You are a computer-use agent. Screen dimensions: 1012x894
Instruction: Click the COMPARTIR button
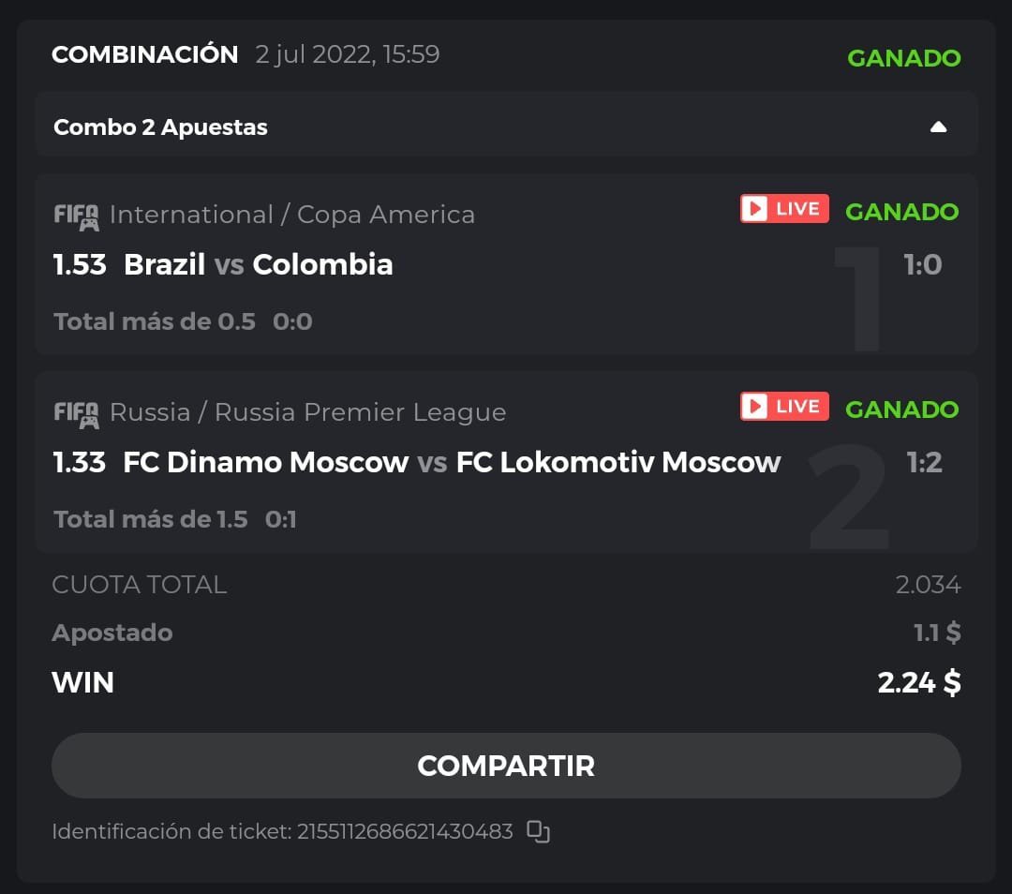coord(506,766)
